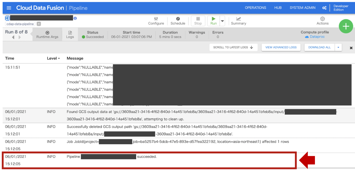Open the Schedule dialog
The image size is (355, 170).
pos(178,21)
